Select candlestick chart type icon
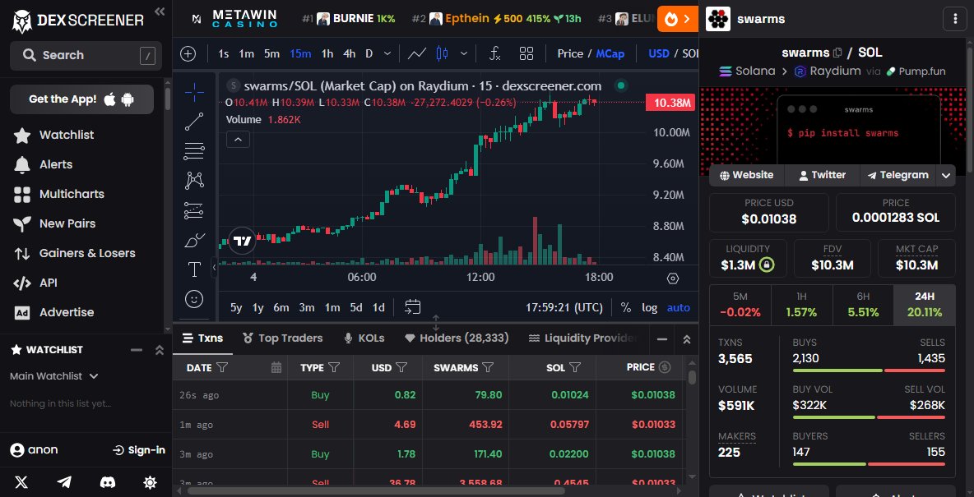Viewport: 974px width, 497px height. tap(442, 54)
